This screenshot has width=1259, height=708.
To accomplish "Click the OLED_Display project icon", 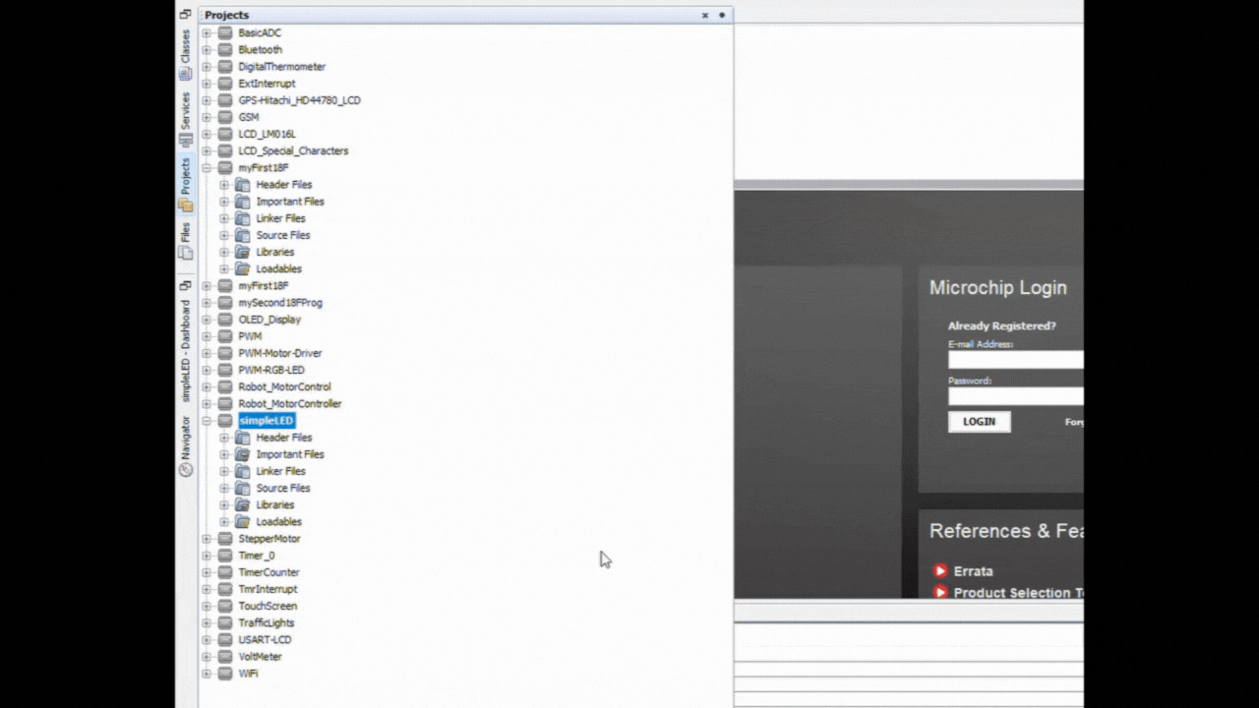I will click(x=225, y=320).
